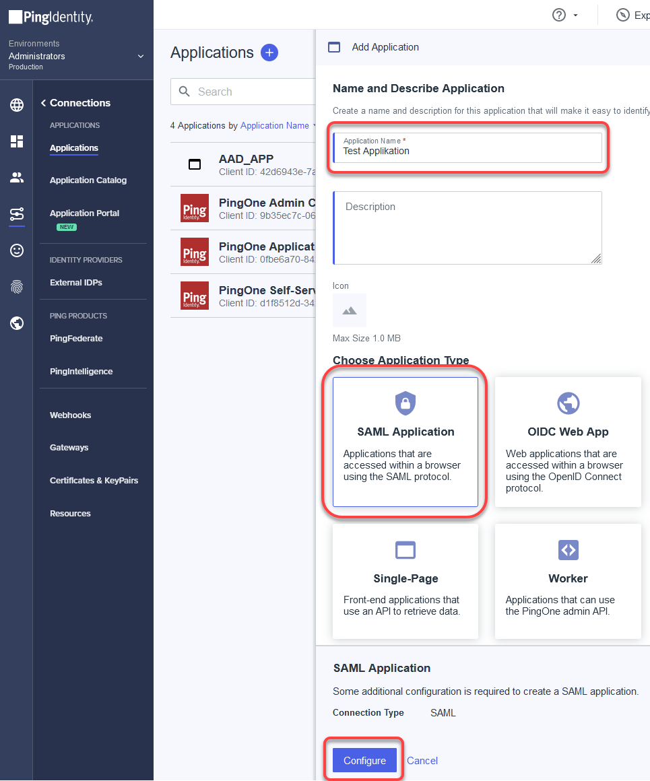
Task: Clear the Application Name text field
Action: pyautogui.click(x=467, y=152)
